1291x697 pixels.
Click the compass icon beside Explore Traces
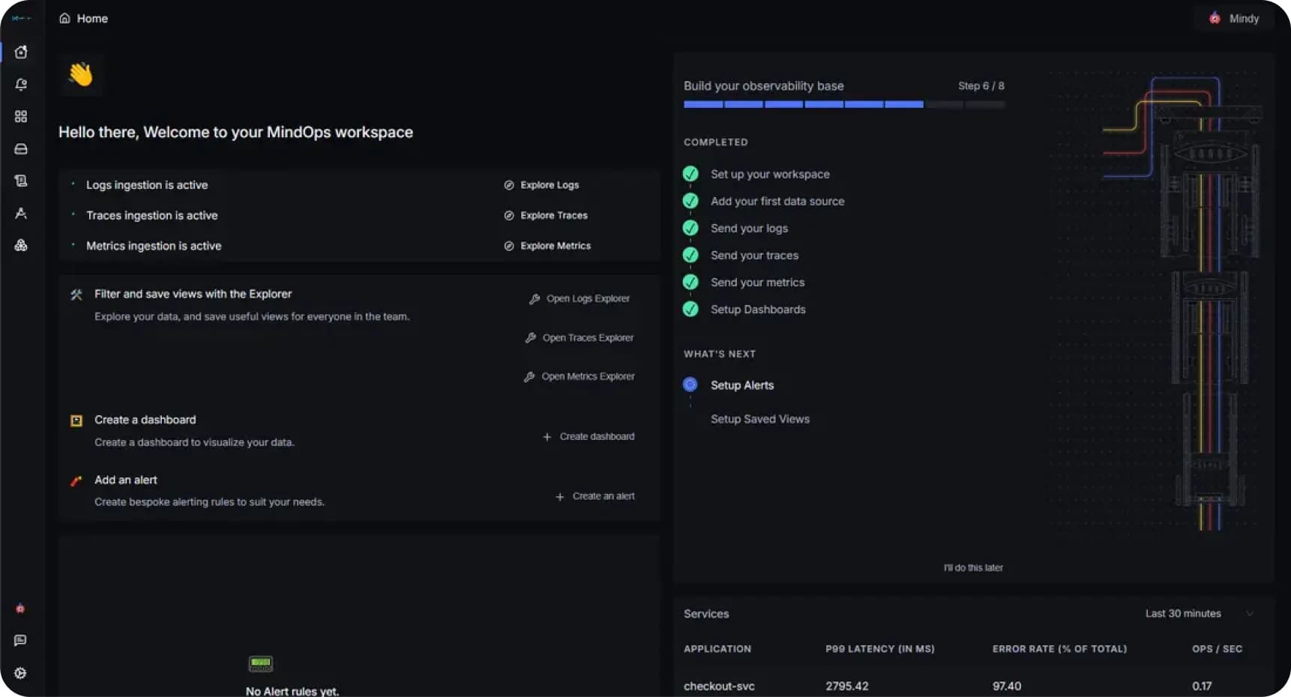click(509, 215)
